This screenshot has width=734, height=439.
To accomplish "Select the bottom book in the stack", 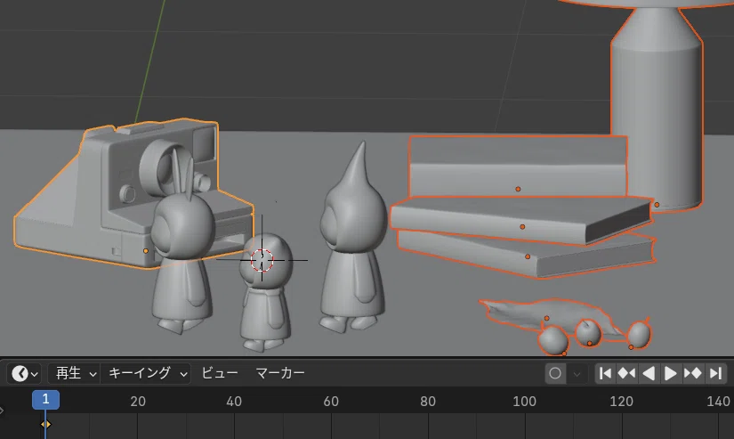I will [527, 256].
